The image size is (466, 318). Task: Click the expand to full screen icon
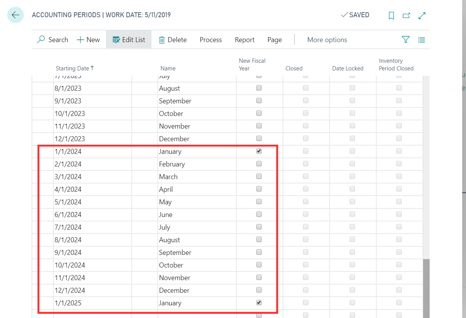click(x=422, y=16)
